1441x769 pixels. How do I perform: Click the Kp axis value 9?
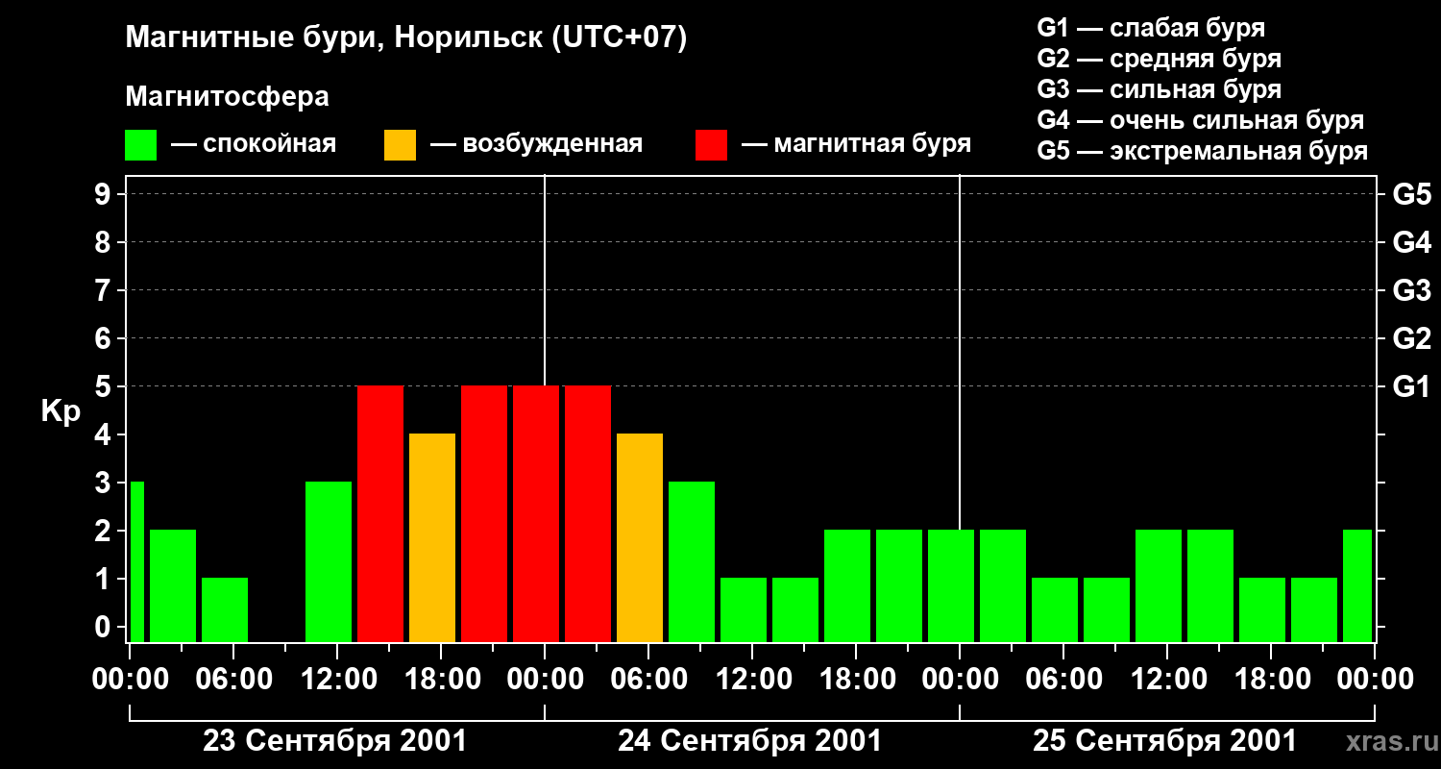pyautogui.click(x=105, y=194)
